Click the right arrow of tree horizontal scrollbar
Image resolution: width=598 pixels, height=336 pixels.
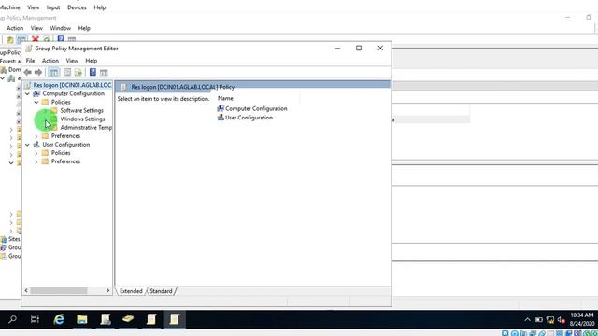pyautogui.click(x=108, y=290)
